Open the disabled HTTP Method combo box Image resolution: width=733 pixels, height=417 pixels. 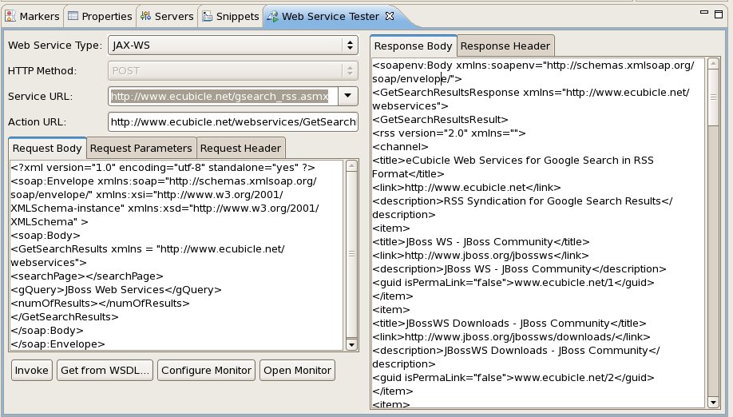(233, 70)
